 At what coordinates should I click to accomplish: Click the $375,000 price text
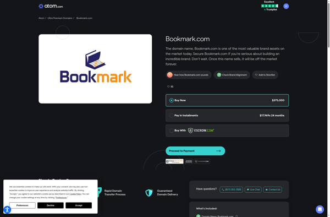tap(278, 100)
